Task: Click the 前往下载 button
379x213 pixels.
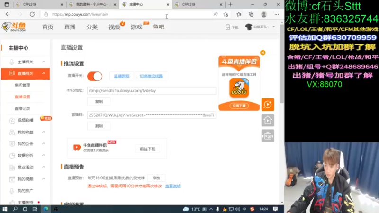Action: (x=147, y=149)
